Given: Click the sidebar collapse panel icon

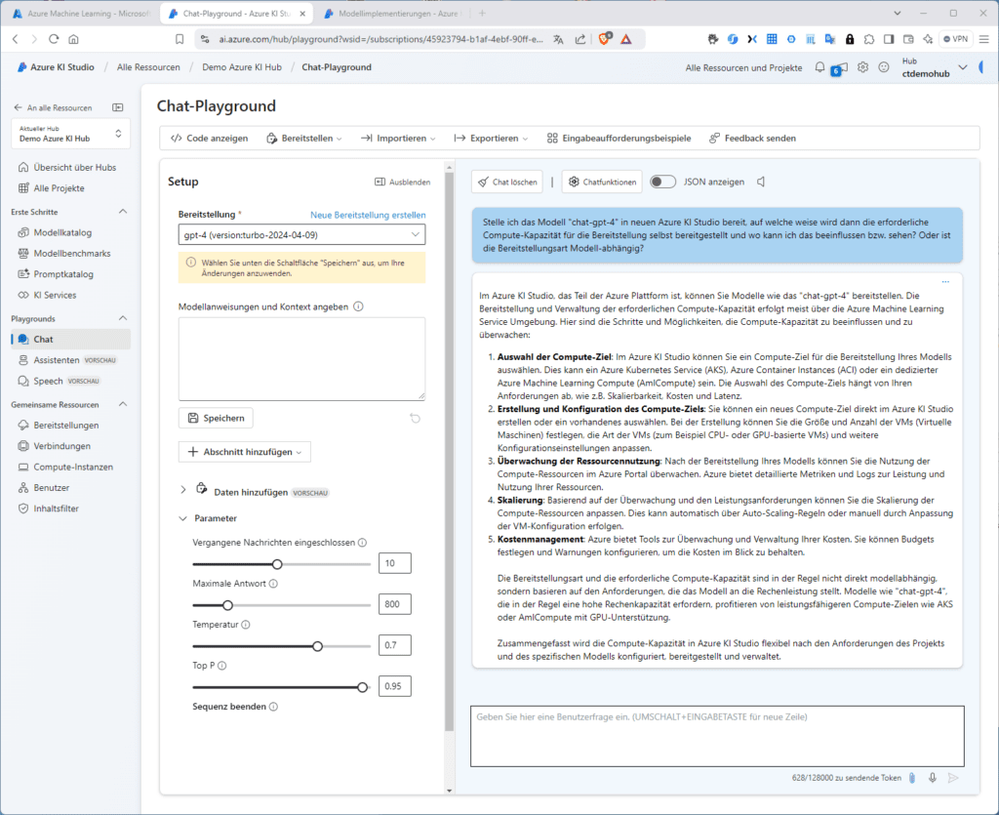Looking at the screenshot, I should (118, 107).
